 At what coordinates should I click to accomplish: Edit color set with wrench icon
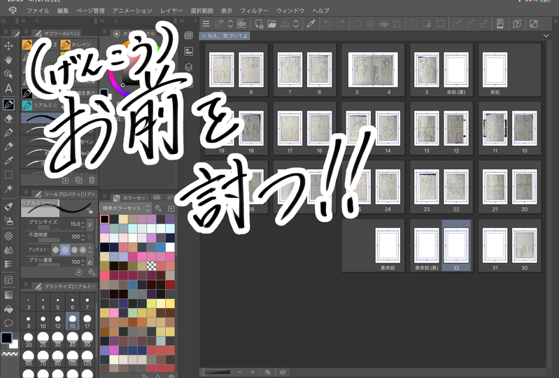tap(158, 208)
